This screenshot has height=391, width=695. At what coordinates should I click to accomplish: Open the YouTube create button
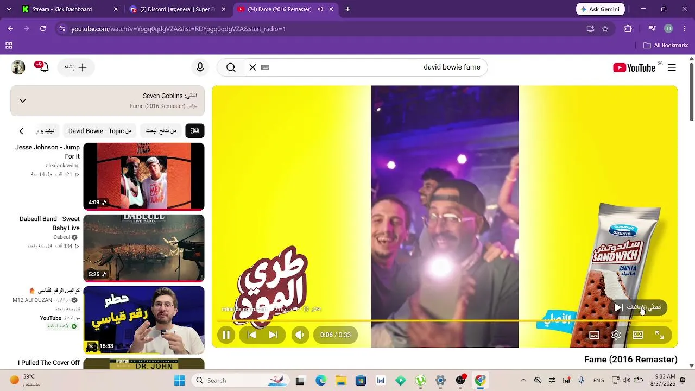pos(75,67)
